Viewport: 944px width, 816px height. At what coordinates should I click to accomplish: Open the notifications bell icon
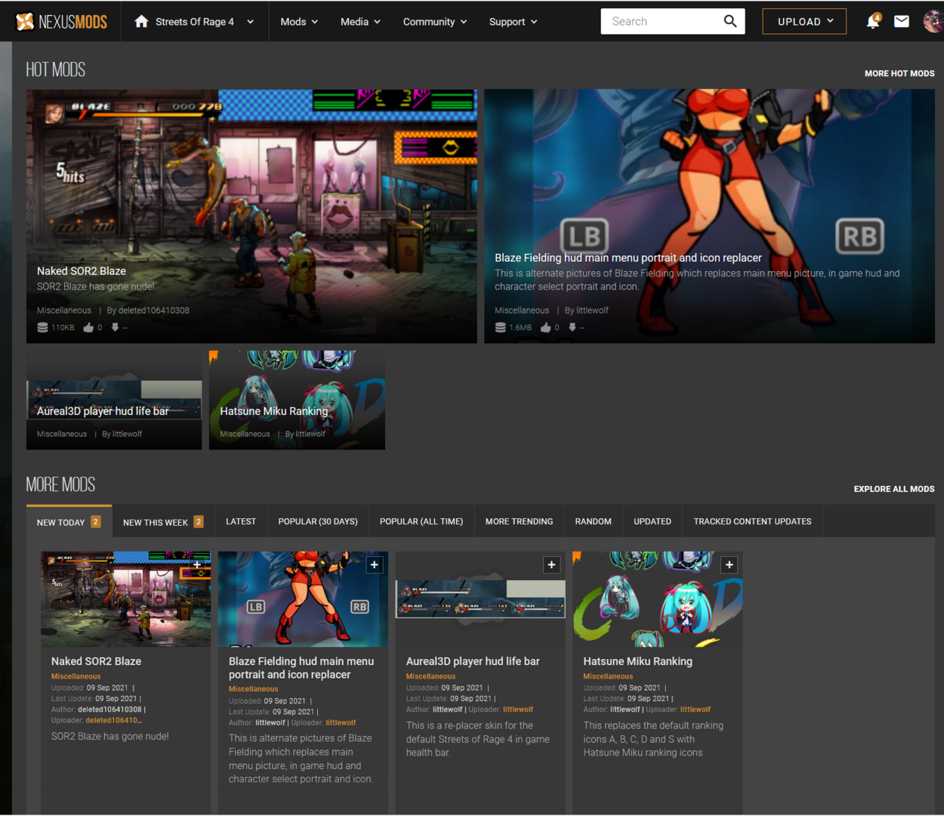(873, 21)
